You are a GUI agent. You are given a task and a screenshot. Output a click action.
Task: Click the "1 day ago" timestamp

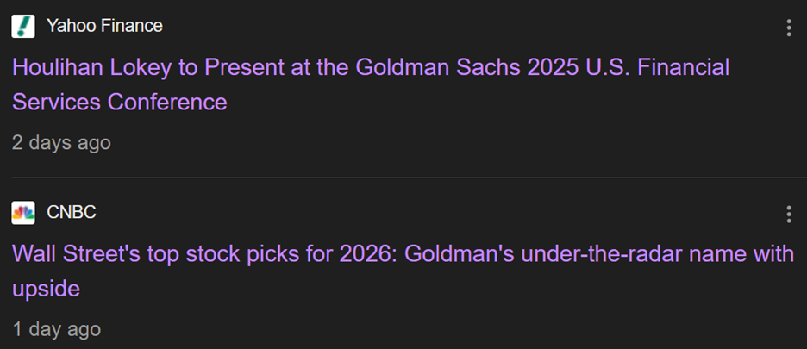[x=56, y=328]
